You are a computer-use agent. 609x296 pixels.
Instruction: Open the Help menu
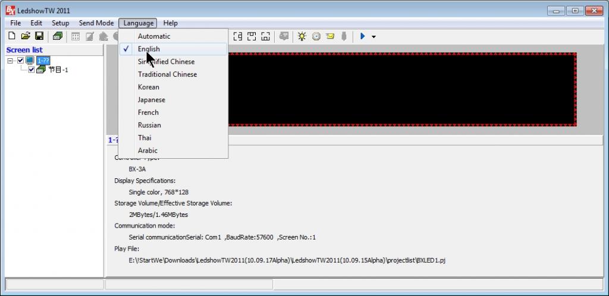coord(171,23)
